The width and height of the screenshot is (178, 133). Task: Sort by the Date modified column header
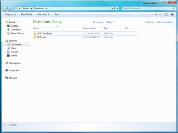89,28
